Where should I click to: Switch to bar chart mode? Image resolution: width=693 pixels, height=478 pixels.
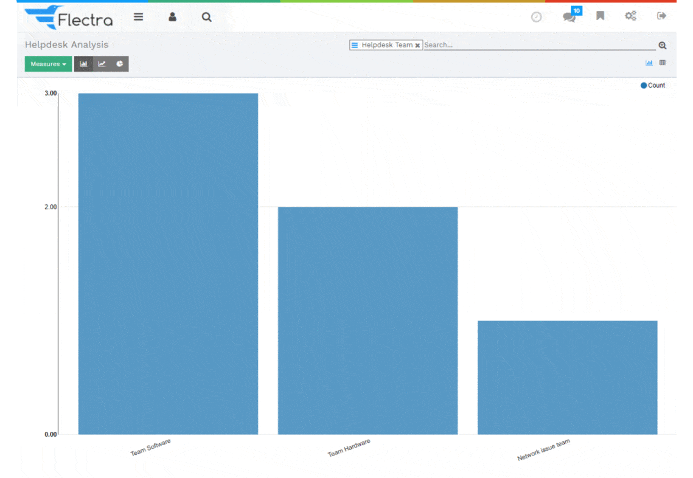tap(83, 64)
